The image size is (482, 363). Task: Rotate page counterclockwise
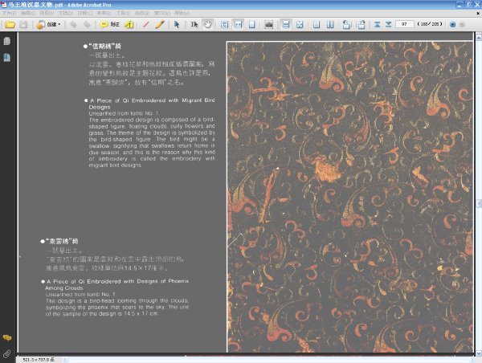pos(347,25)
